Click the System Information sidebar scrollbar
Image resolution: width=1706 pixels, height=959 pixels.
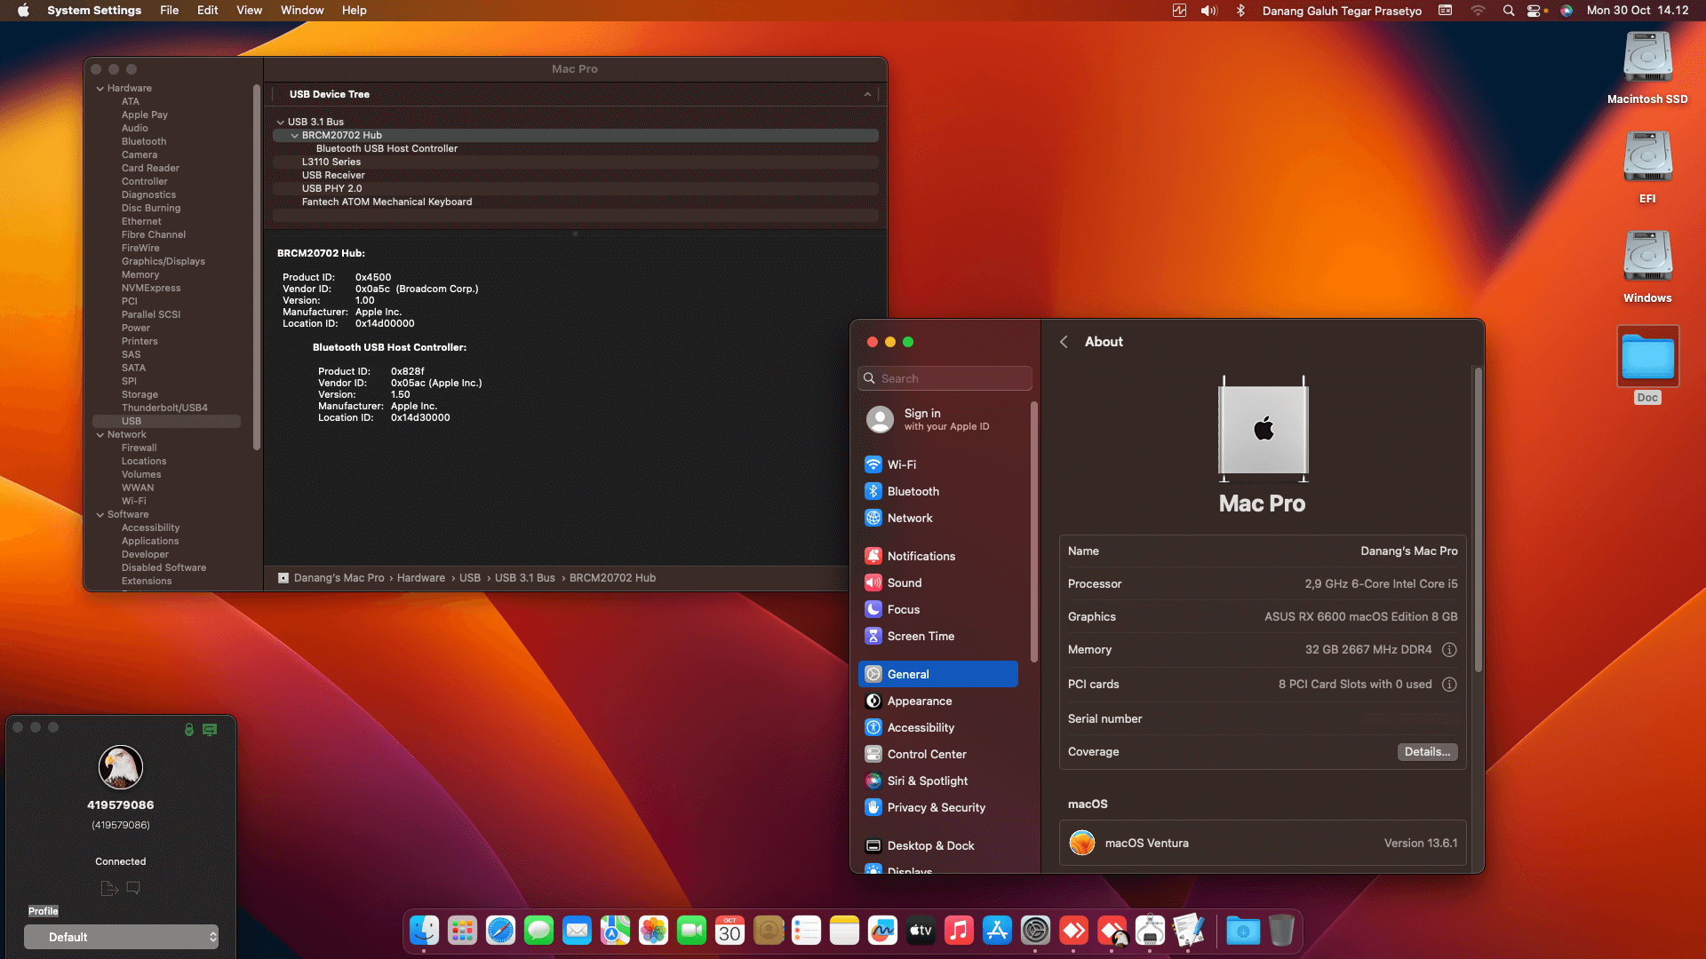257,266
